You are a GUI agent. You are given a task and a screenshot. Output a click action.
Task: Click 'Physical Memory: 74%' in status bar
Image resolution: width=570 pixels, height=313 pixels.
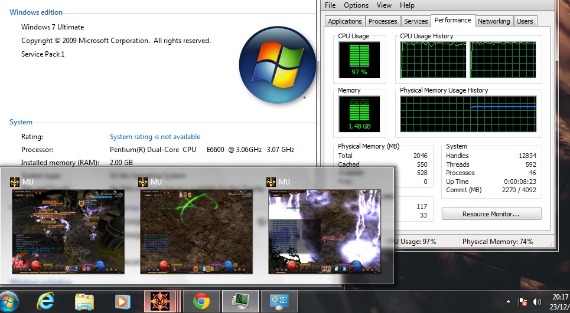click(497, 242)
